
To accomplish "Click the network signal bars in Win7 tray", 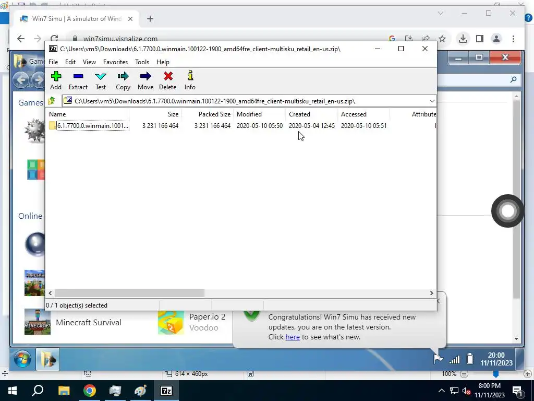I will coord(454,359).
